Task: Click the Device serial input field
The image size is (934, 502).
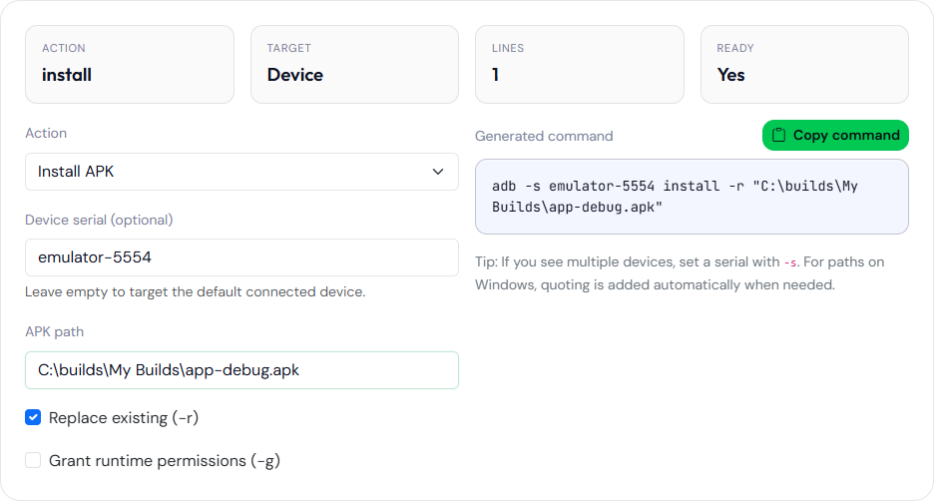Action: (241, 257)
